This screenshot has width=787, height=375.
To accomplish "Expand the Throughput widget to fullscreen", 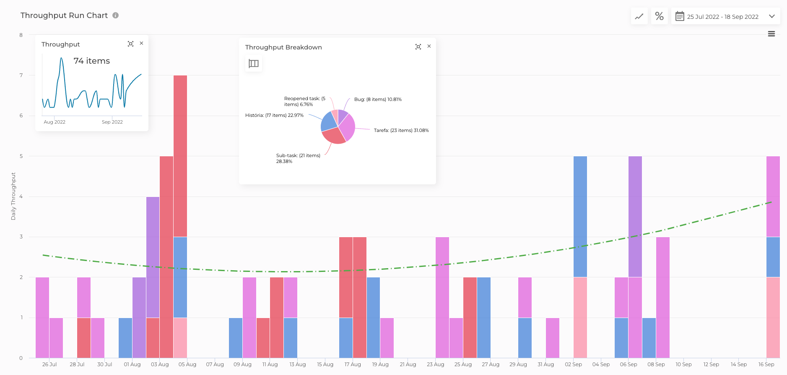I will (x=130, y=44).
